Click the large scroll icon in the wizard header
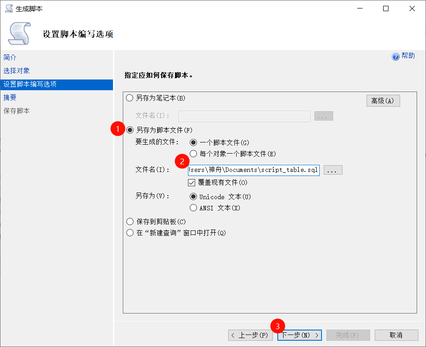This screenshot has height=347, width=426. (19, 33)
